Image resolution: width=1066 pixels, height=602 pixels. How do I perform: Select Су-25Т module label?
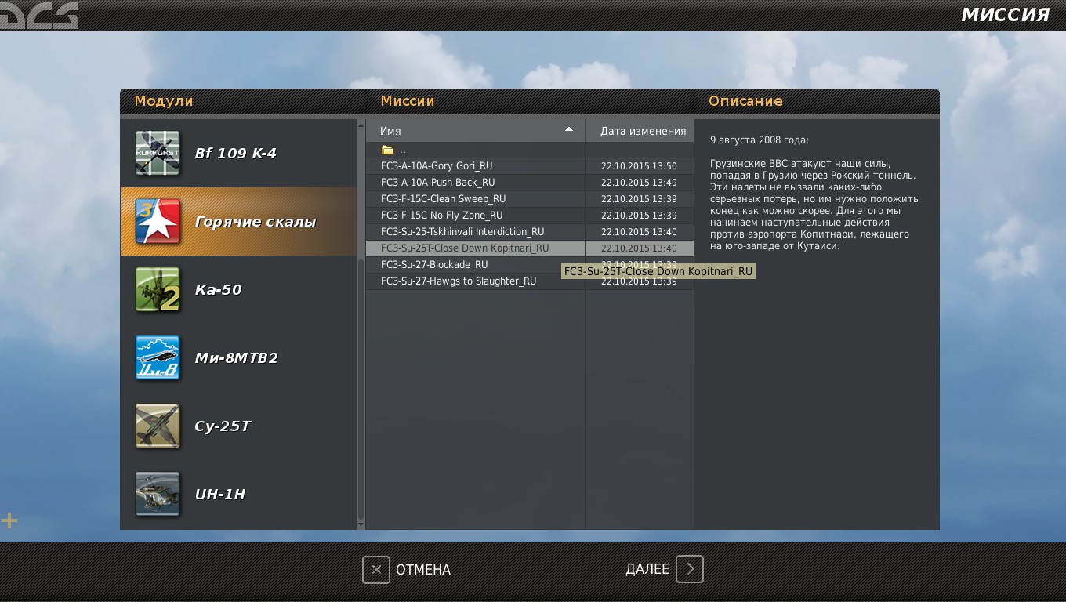click(x=223, y=426)
